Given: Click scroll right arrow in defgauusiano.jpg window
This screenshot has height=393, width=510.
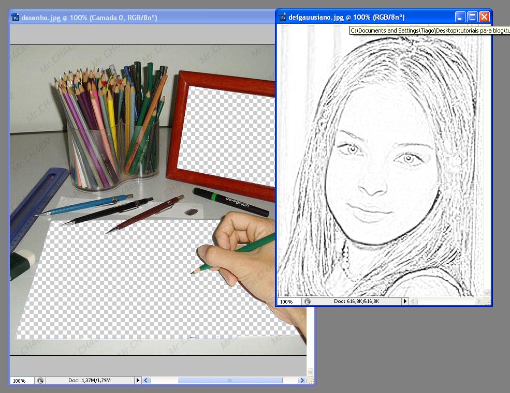Looking at the screenshot, I should coord(478,301).
